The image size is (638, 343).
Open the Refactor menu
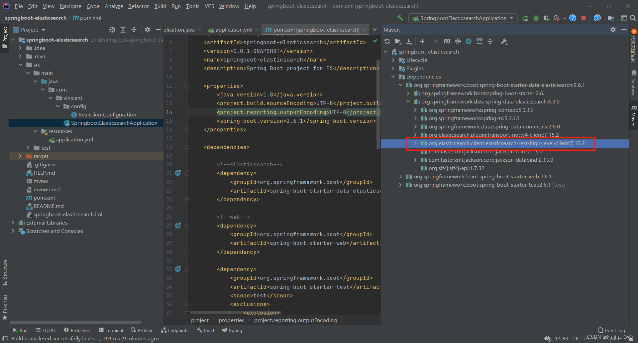click(x=138, y=6)
